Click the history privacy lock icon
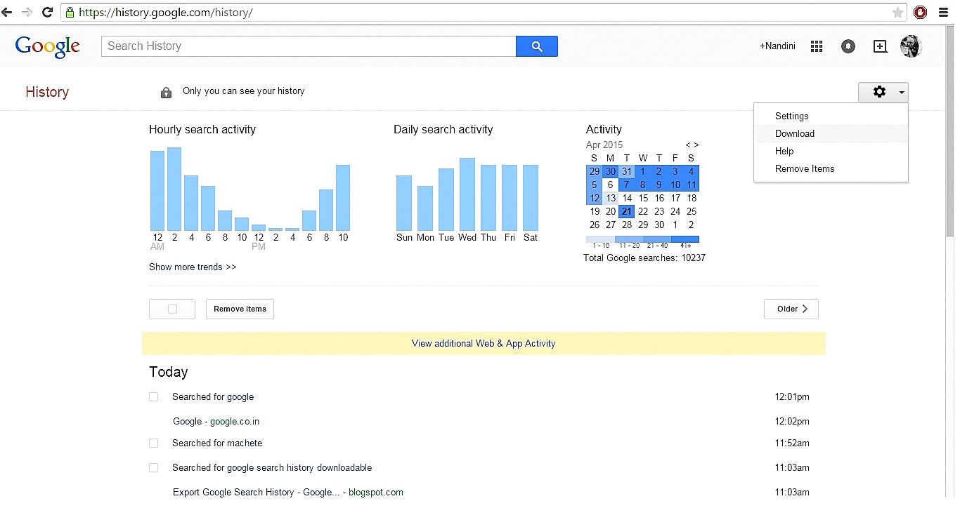The width and height of the screenshot is (960, 508). tap(166, 92)
